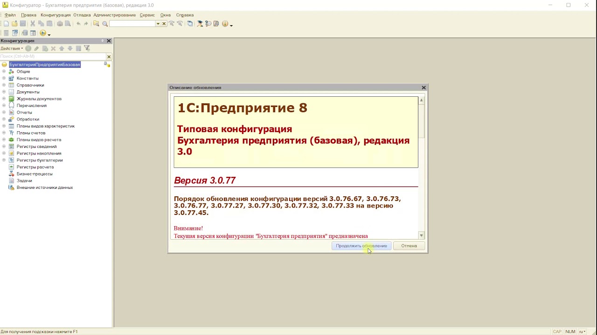Expand the Константы tree node

[4, 78]
